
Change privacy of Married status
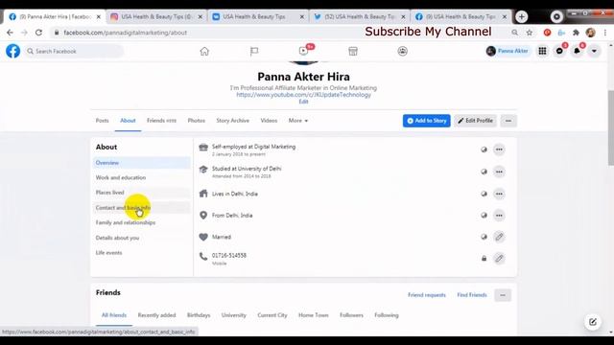(x=484, y=237)
